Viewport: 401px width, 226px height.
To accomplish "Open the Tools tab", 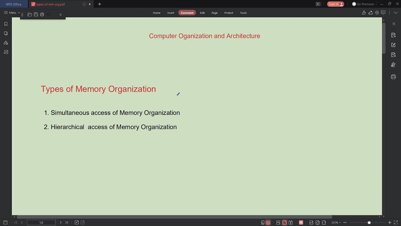I will point(243,13).
